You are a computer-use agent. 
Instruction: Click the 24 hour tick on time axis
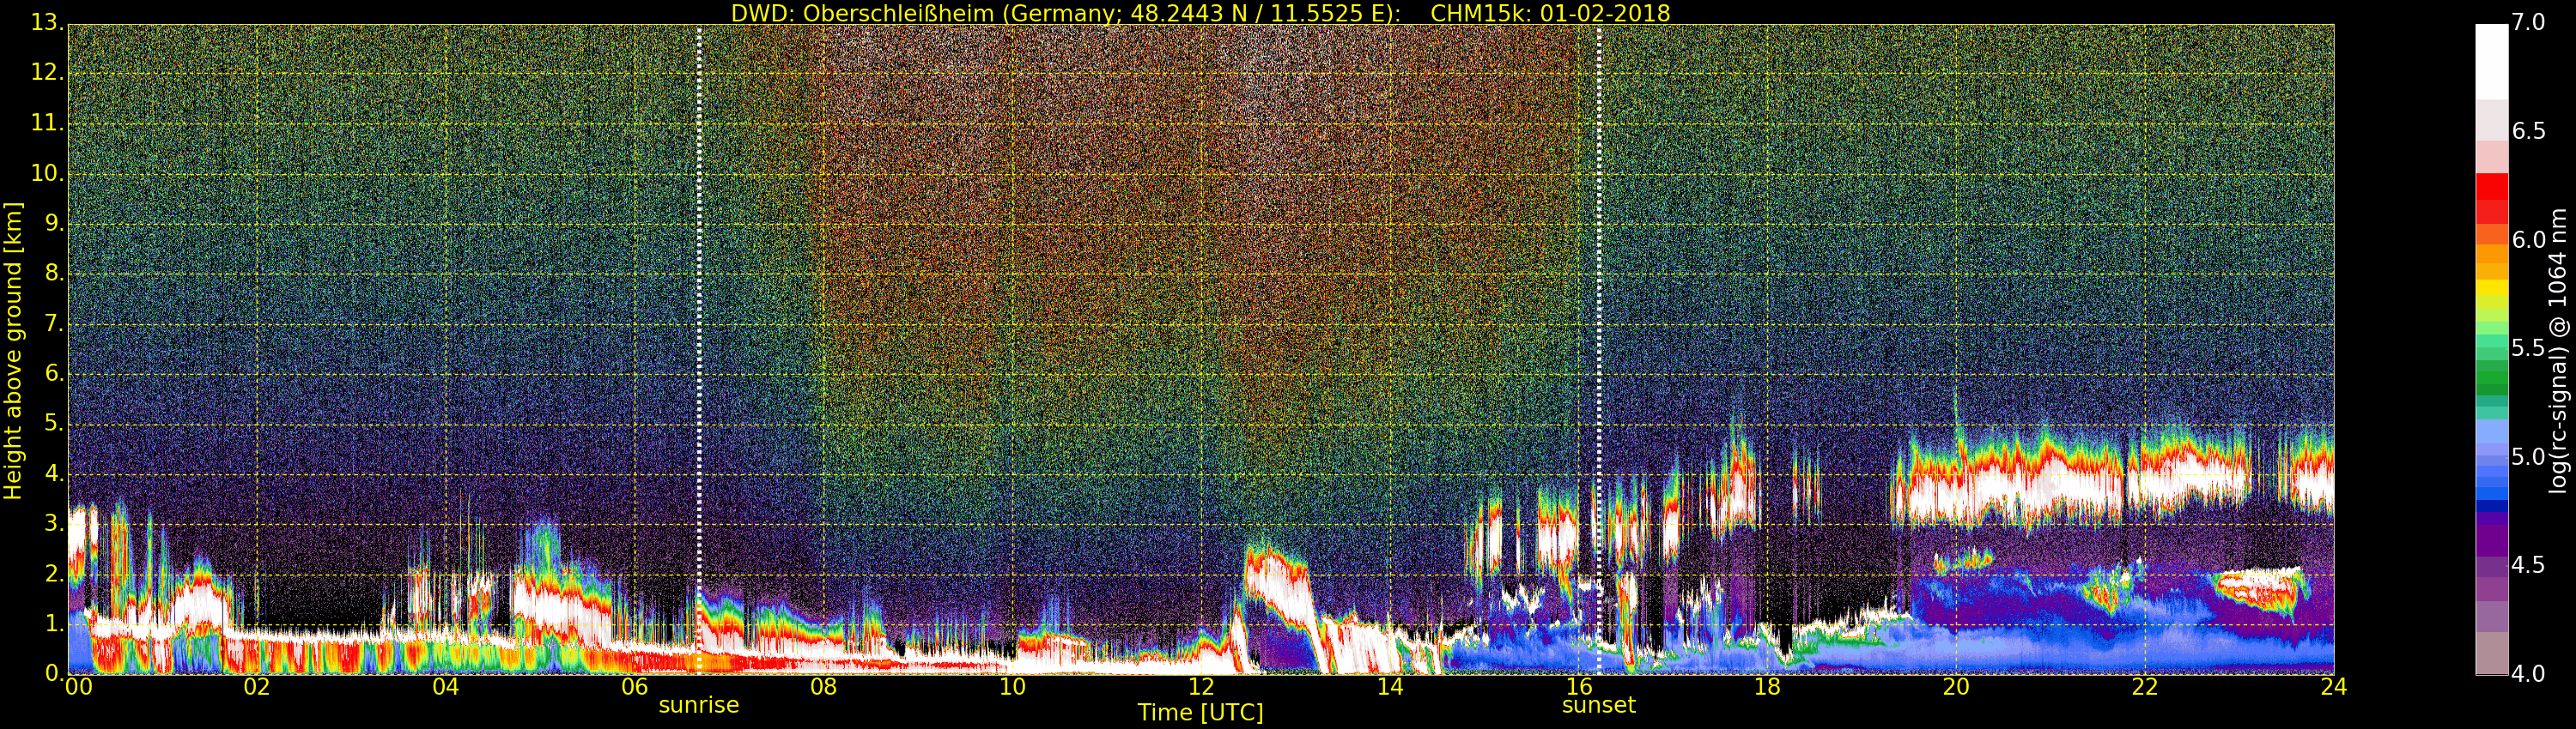click(2333, 687)
